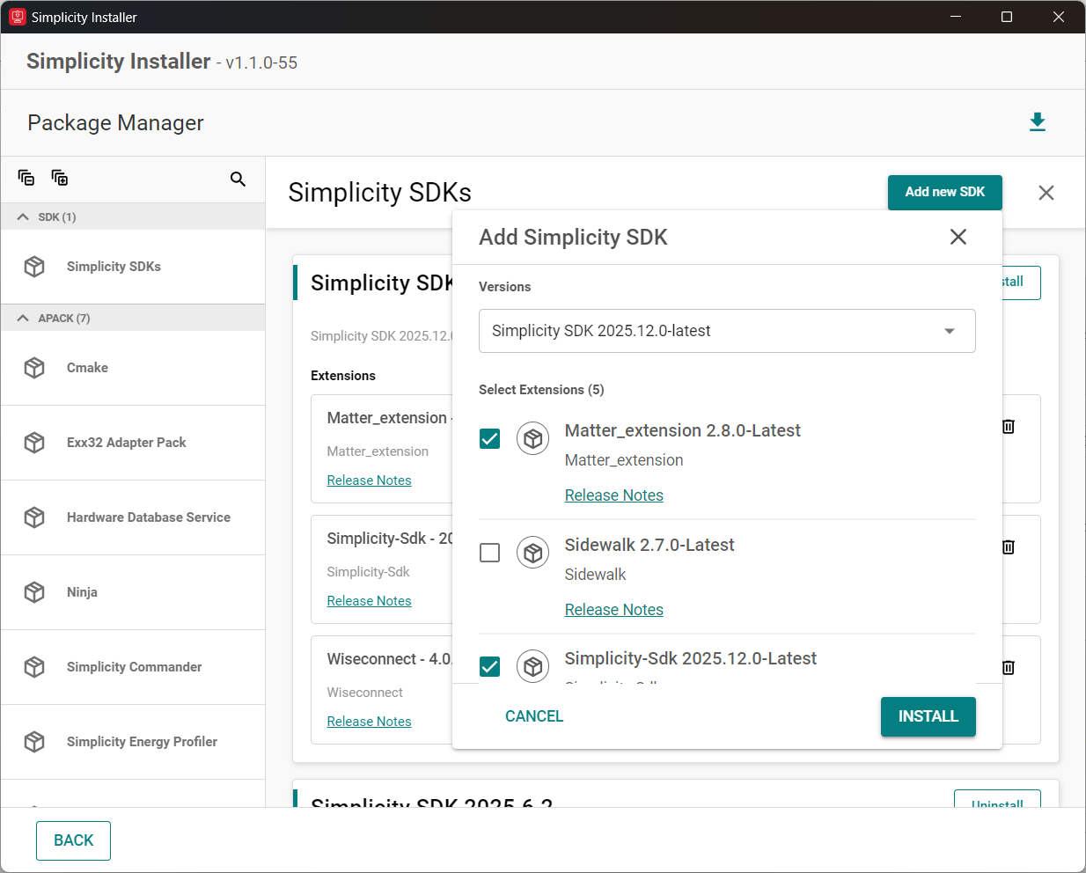The width and height of the screenshot is (1086, 873).
Task: Enable the Sidewalk 2.7.0-Latest checkbox
Action: coord(490,553)
